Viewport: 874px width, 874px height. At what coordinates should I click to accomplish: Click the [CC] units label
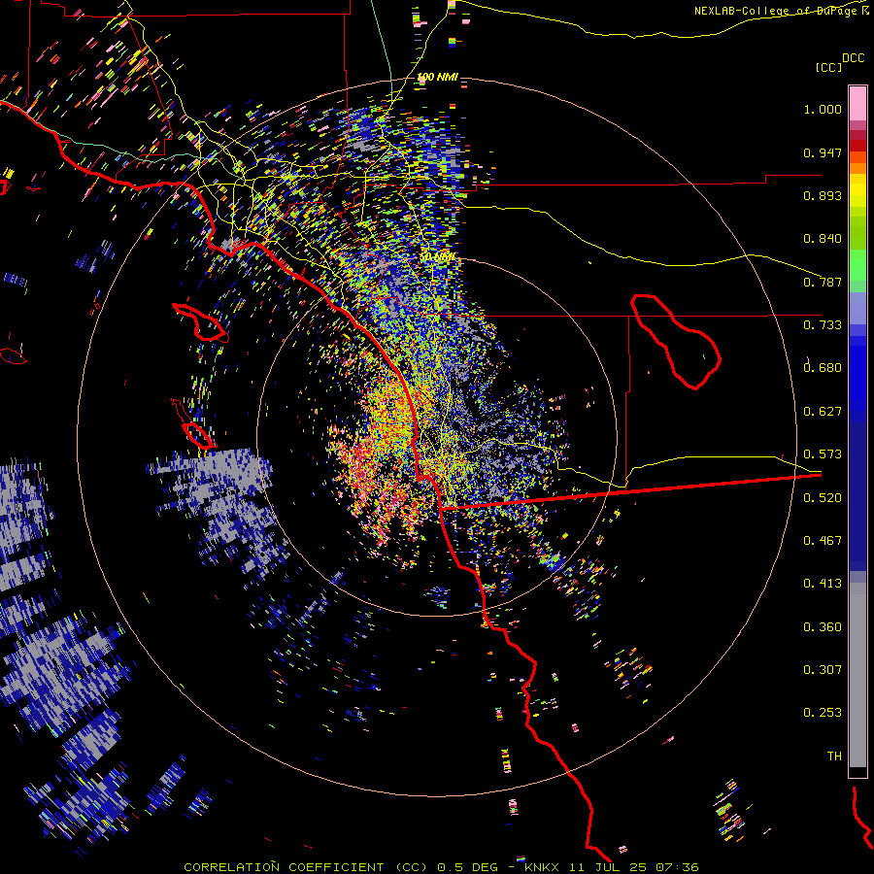(x=828, y=68)
